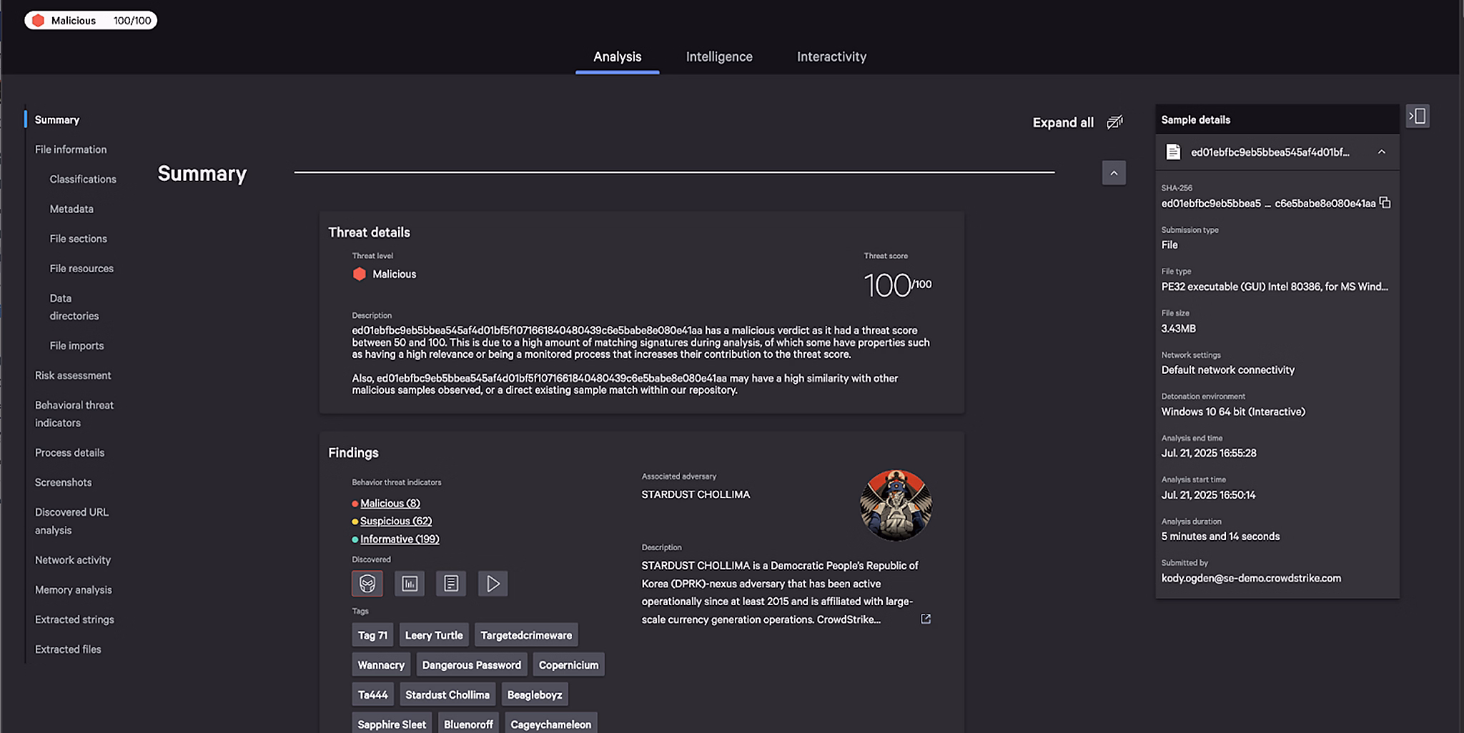Open the Suspicious (62) indicators link
This screenshot has width=1464, height=733.
click(x=396, y=521)
